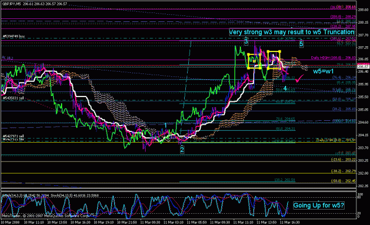This screenshot has width=370, height=225.
Task: Click the '10 Mar 2008' time axis label
Action: click(x=10, y=223)
